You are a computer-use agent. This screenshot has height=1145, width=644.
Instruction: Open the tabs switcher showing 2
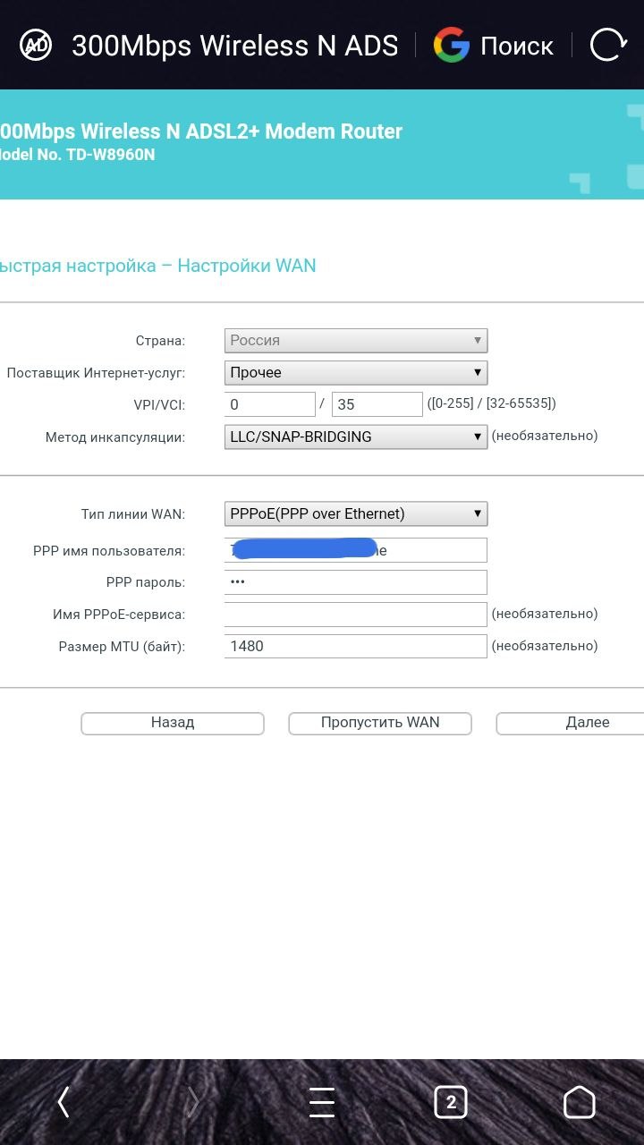point(451,1102)
